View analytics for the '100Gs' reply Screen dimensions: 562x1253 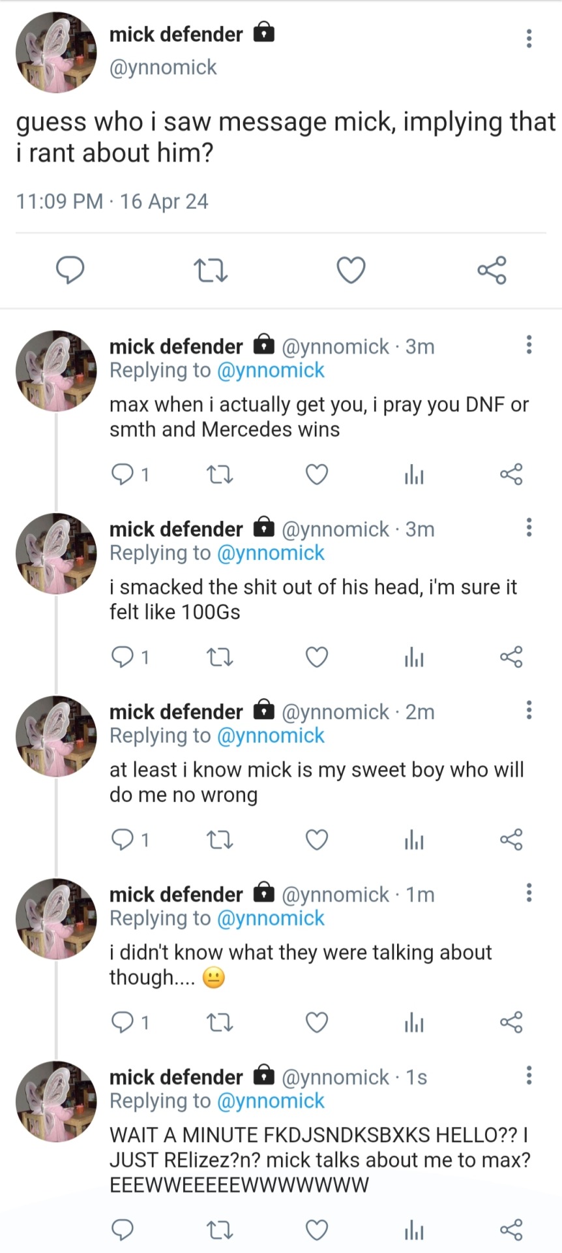414,657
